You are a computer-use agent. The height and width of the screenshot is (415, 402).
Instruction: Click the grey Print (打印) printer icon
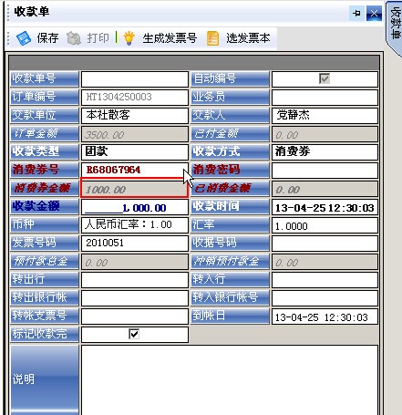click(73, 38)
